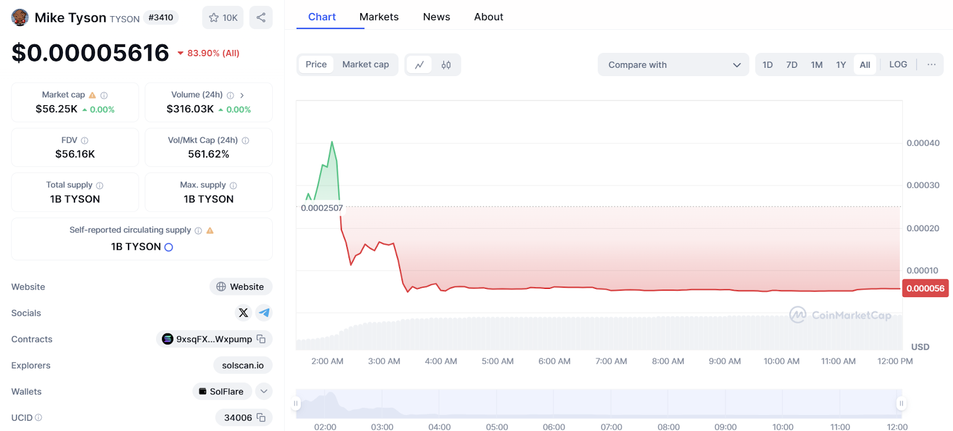
Task: Switch to candlestick chart view
Action: point(446,65)
